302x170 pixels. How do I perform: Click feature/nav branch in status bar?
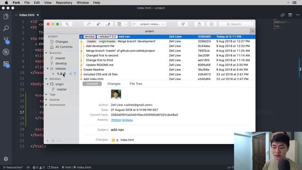point(13,167)
